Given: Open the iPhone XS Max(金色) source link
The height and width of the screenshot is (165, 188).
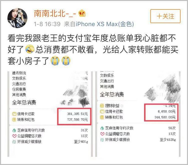Looking at the screenshot, I should [105, 24].
